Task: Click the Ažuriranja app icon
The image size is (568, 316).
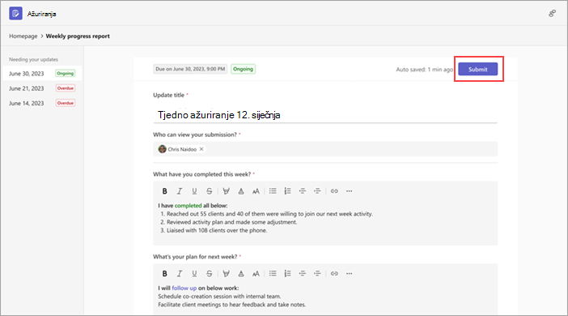Action: [15, 14]
